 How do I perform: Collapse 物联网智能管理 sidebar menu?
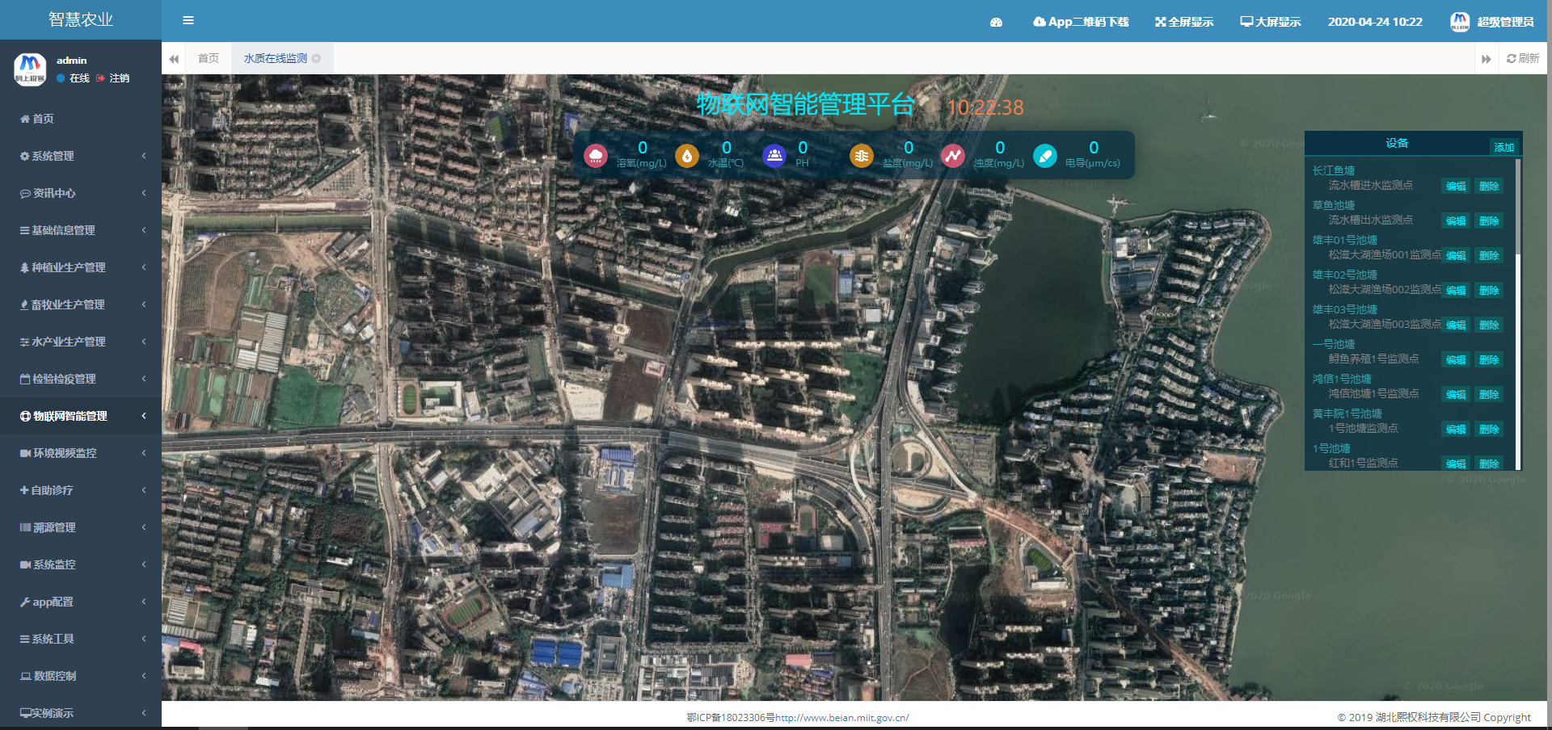81,416
